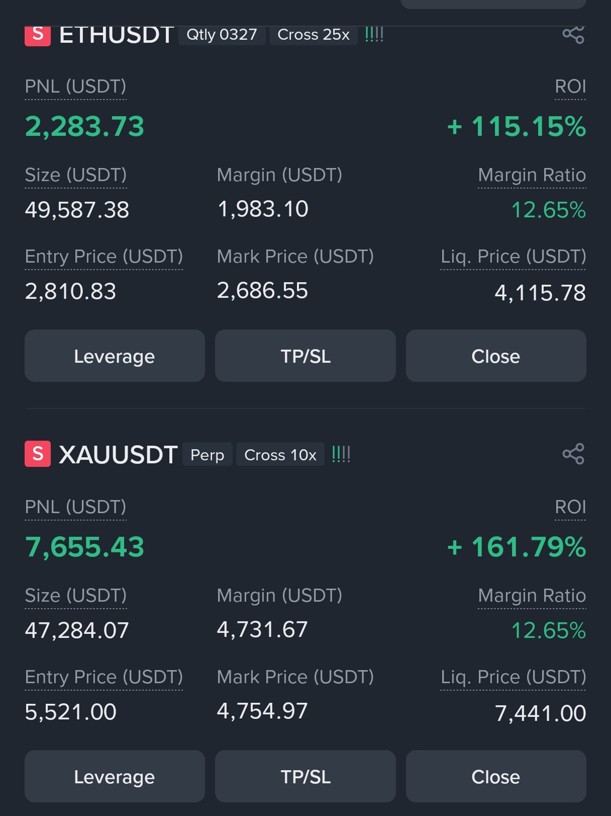The width and height of the screenshot is (611, 816).
Task: Close the ETHUSDT position
Action: (x=496, y=356)
